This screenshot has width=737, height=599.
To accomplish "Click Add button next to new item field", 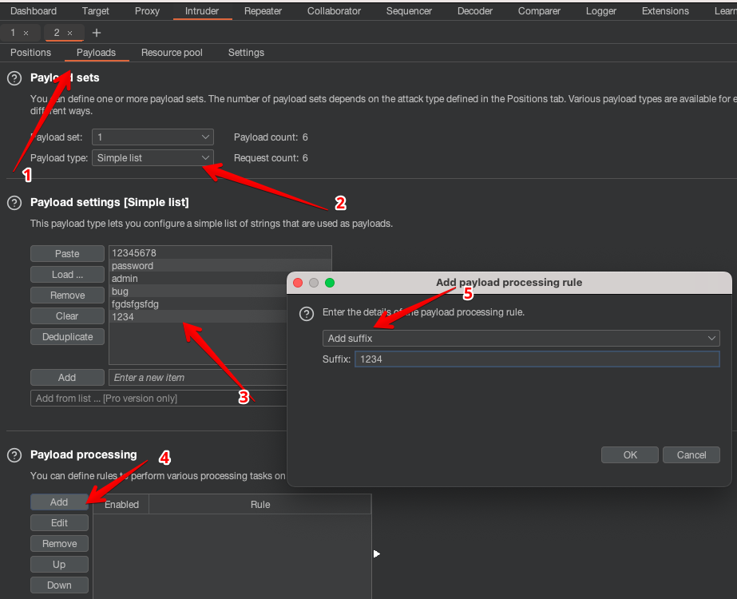I will (67, 378).
